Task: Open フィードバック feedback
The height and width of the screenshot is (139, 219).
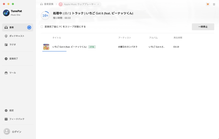Action: point(18,119)
